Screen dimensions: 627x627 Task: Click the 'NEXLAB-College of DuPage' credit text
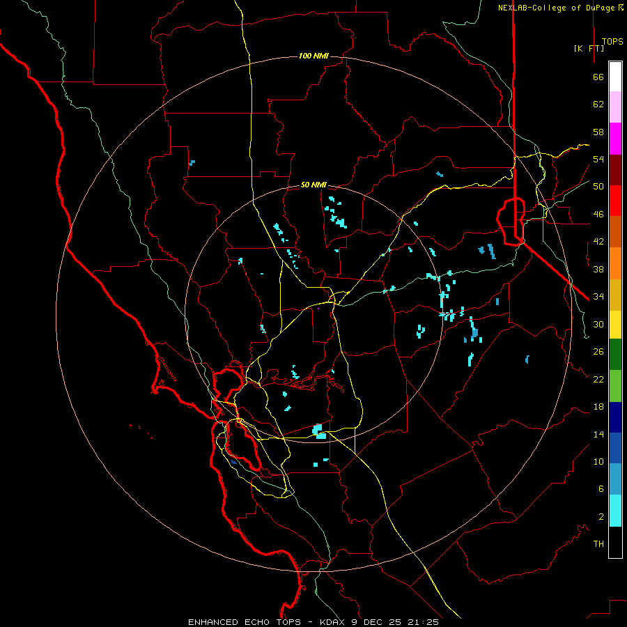click(x=557, y=8)
